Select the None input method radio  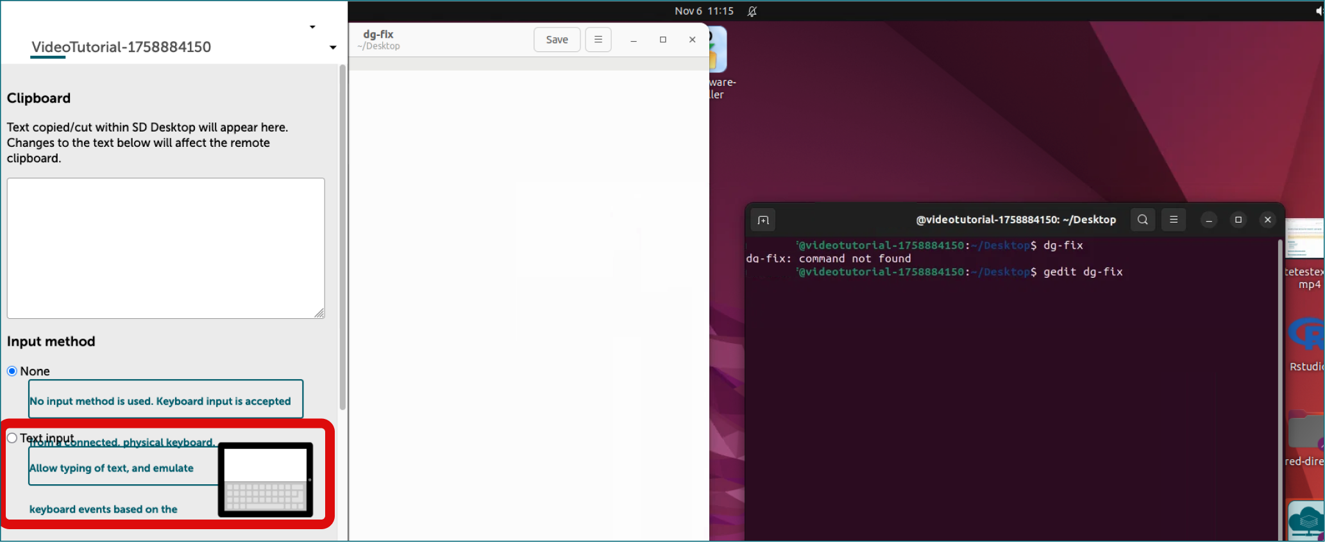(x=12, y=371)
